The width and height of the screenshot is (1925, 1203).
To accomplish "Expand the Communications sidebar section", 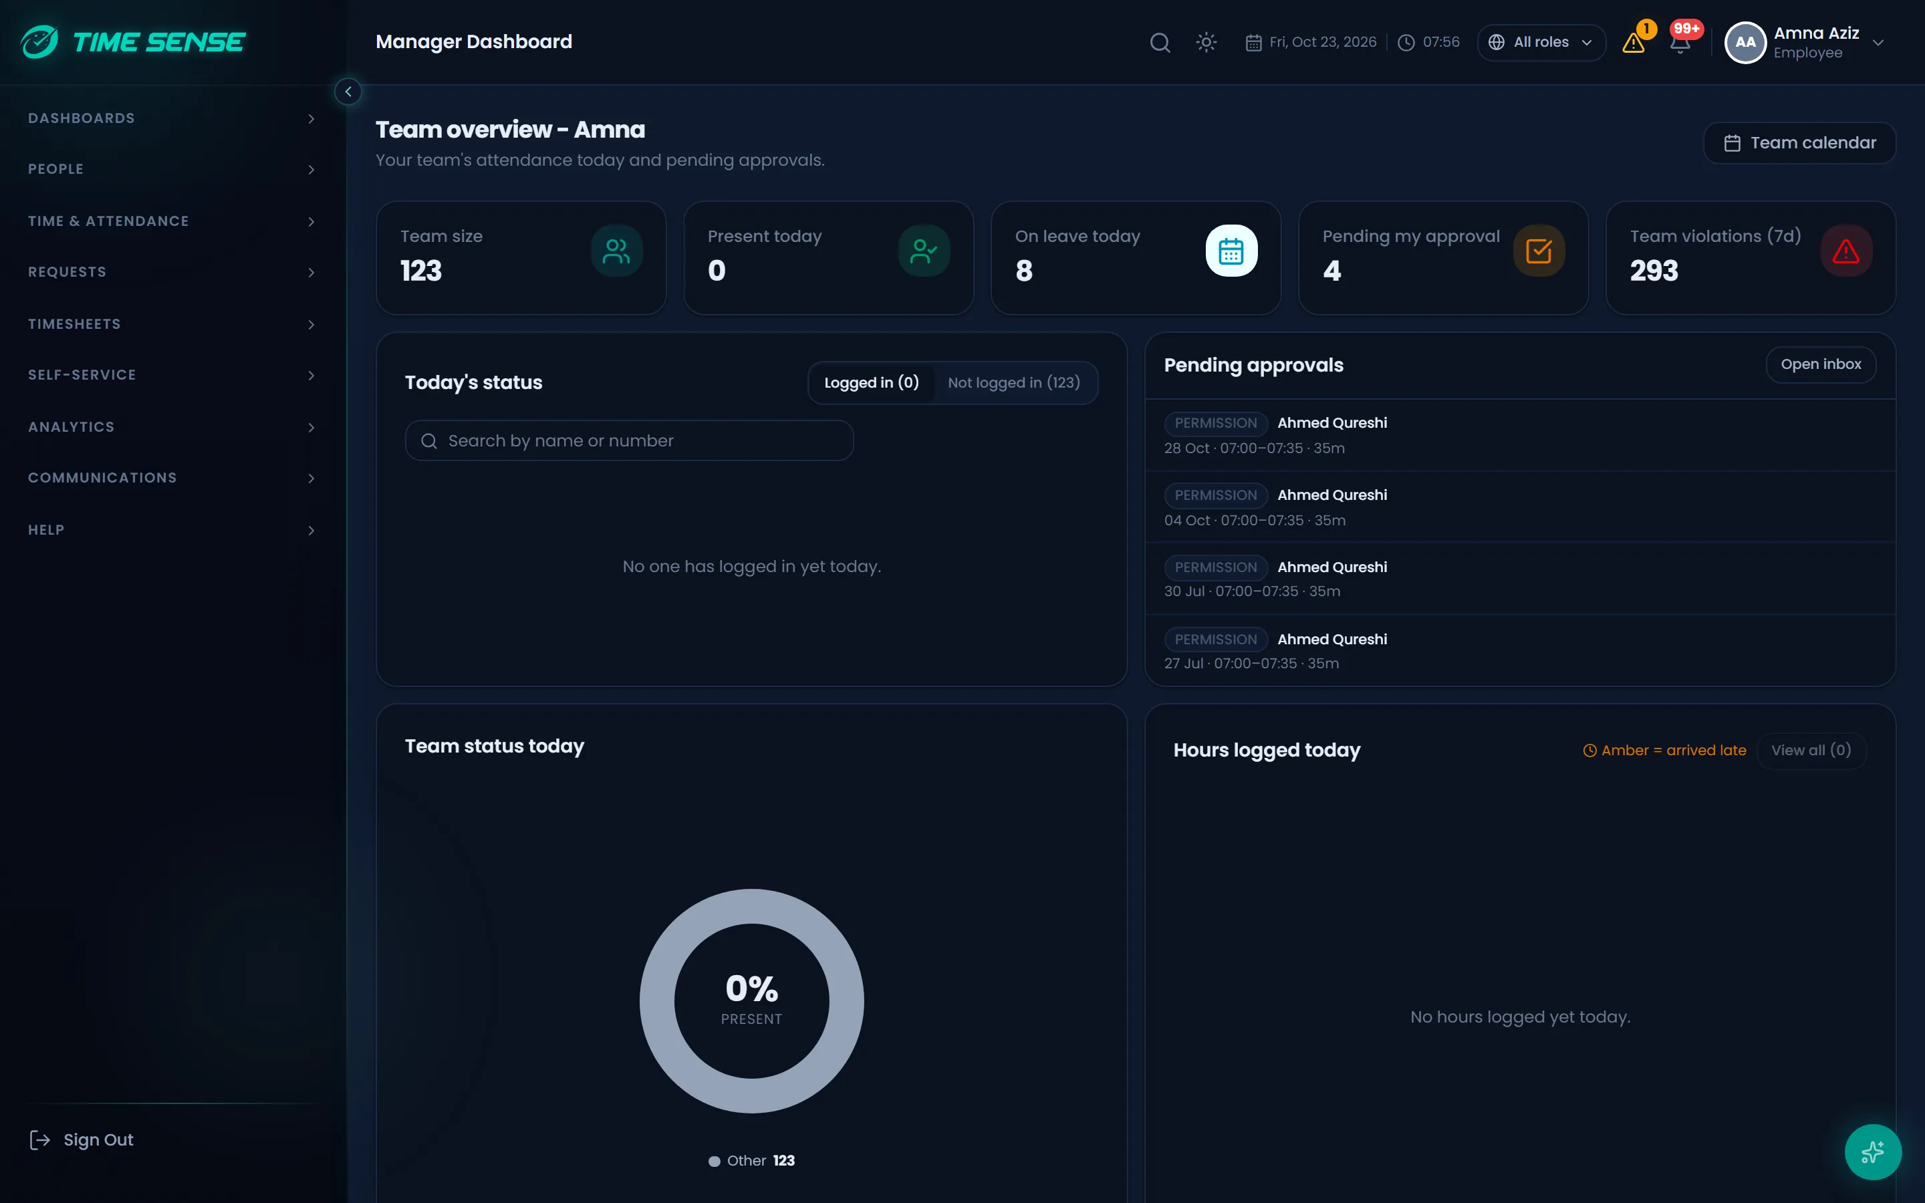I will 172,478.
